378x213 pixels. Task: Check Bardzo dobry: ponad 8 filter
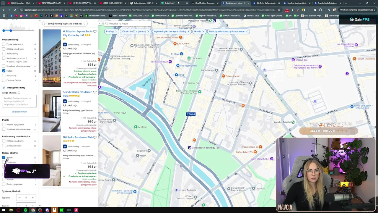(x=4, y=58)
